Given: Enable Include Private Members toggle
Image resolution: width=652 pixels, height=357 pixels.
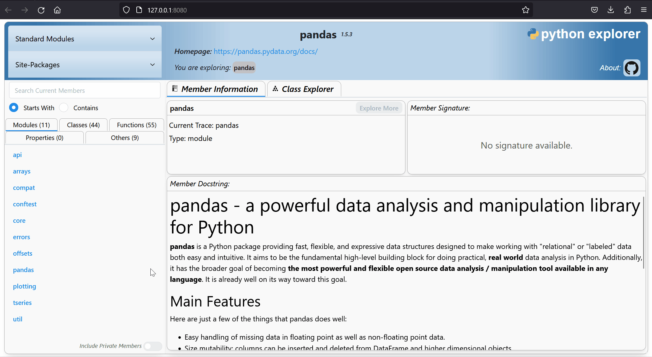Looking at the screenshot, I should [x=153, y=346].
